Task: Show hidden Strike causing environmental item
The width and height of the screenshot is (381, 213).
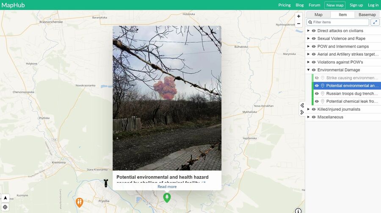Action: pyautogui.click(x=317, y=78)
